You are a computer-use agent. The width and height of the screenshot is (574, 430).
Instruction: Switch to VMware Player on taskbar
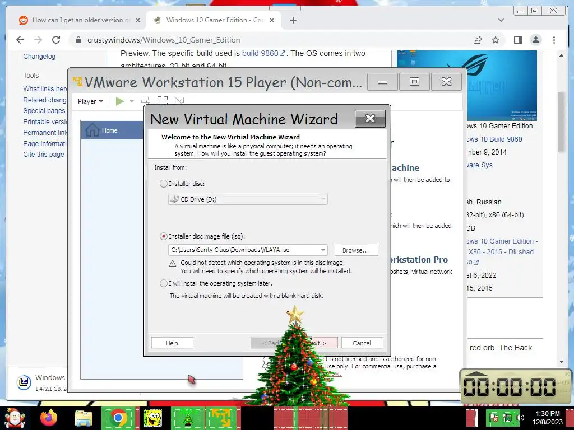pyautogui.click(x=222, y=418)
